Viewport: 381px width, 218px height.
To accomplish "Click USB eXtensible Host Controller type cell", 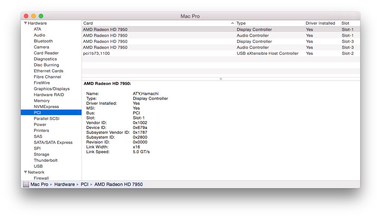I will click(267, 53).
